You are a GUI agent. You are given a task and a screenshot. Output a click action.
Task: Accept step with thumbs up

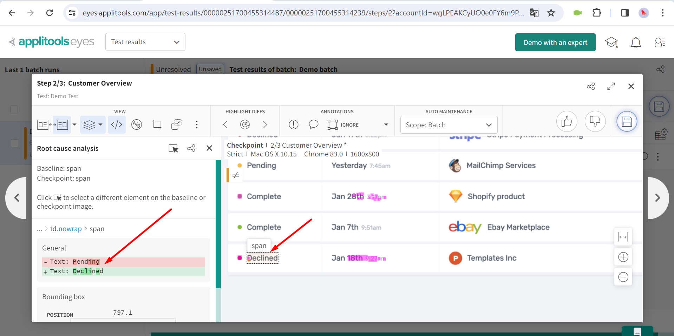[567, 122]
